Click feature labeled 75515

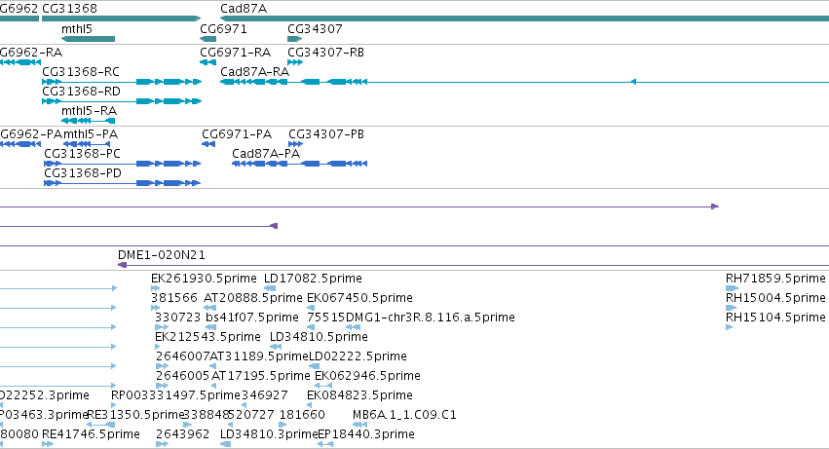coord(326,318)
